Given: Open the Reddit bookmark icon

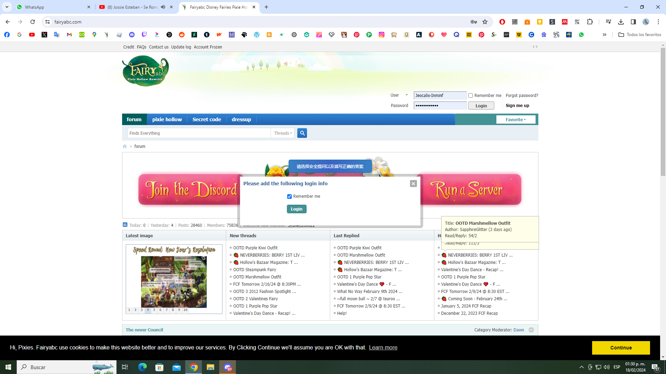Looking at the screenshot, I should point(182,35).
